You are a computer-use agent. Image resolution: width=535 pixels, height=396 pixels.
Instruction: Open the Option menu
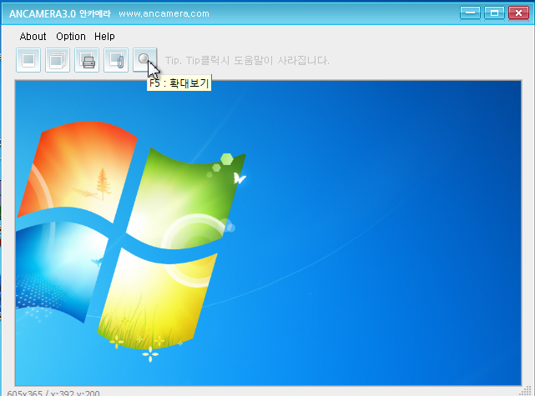71,37
